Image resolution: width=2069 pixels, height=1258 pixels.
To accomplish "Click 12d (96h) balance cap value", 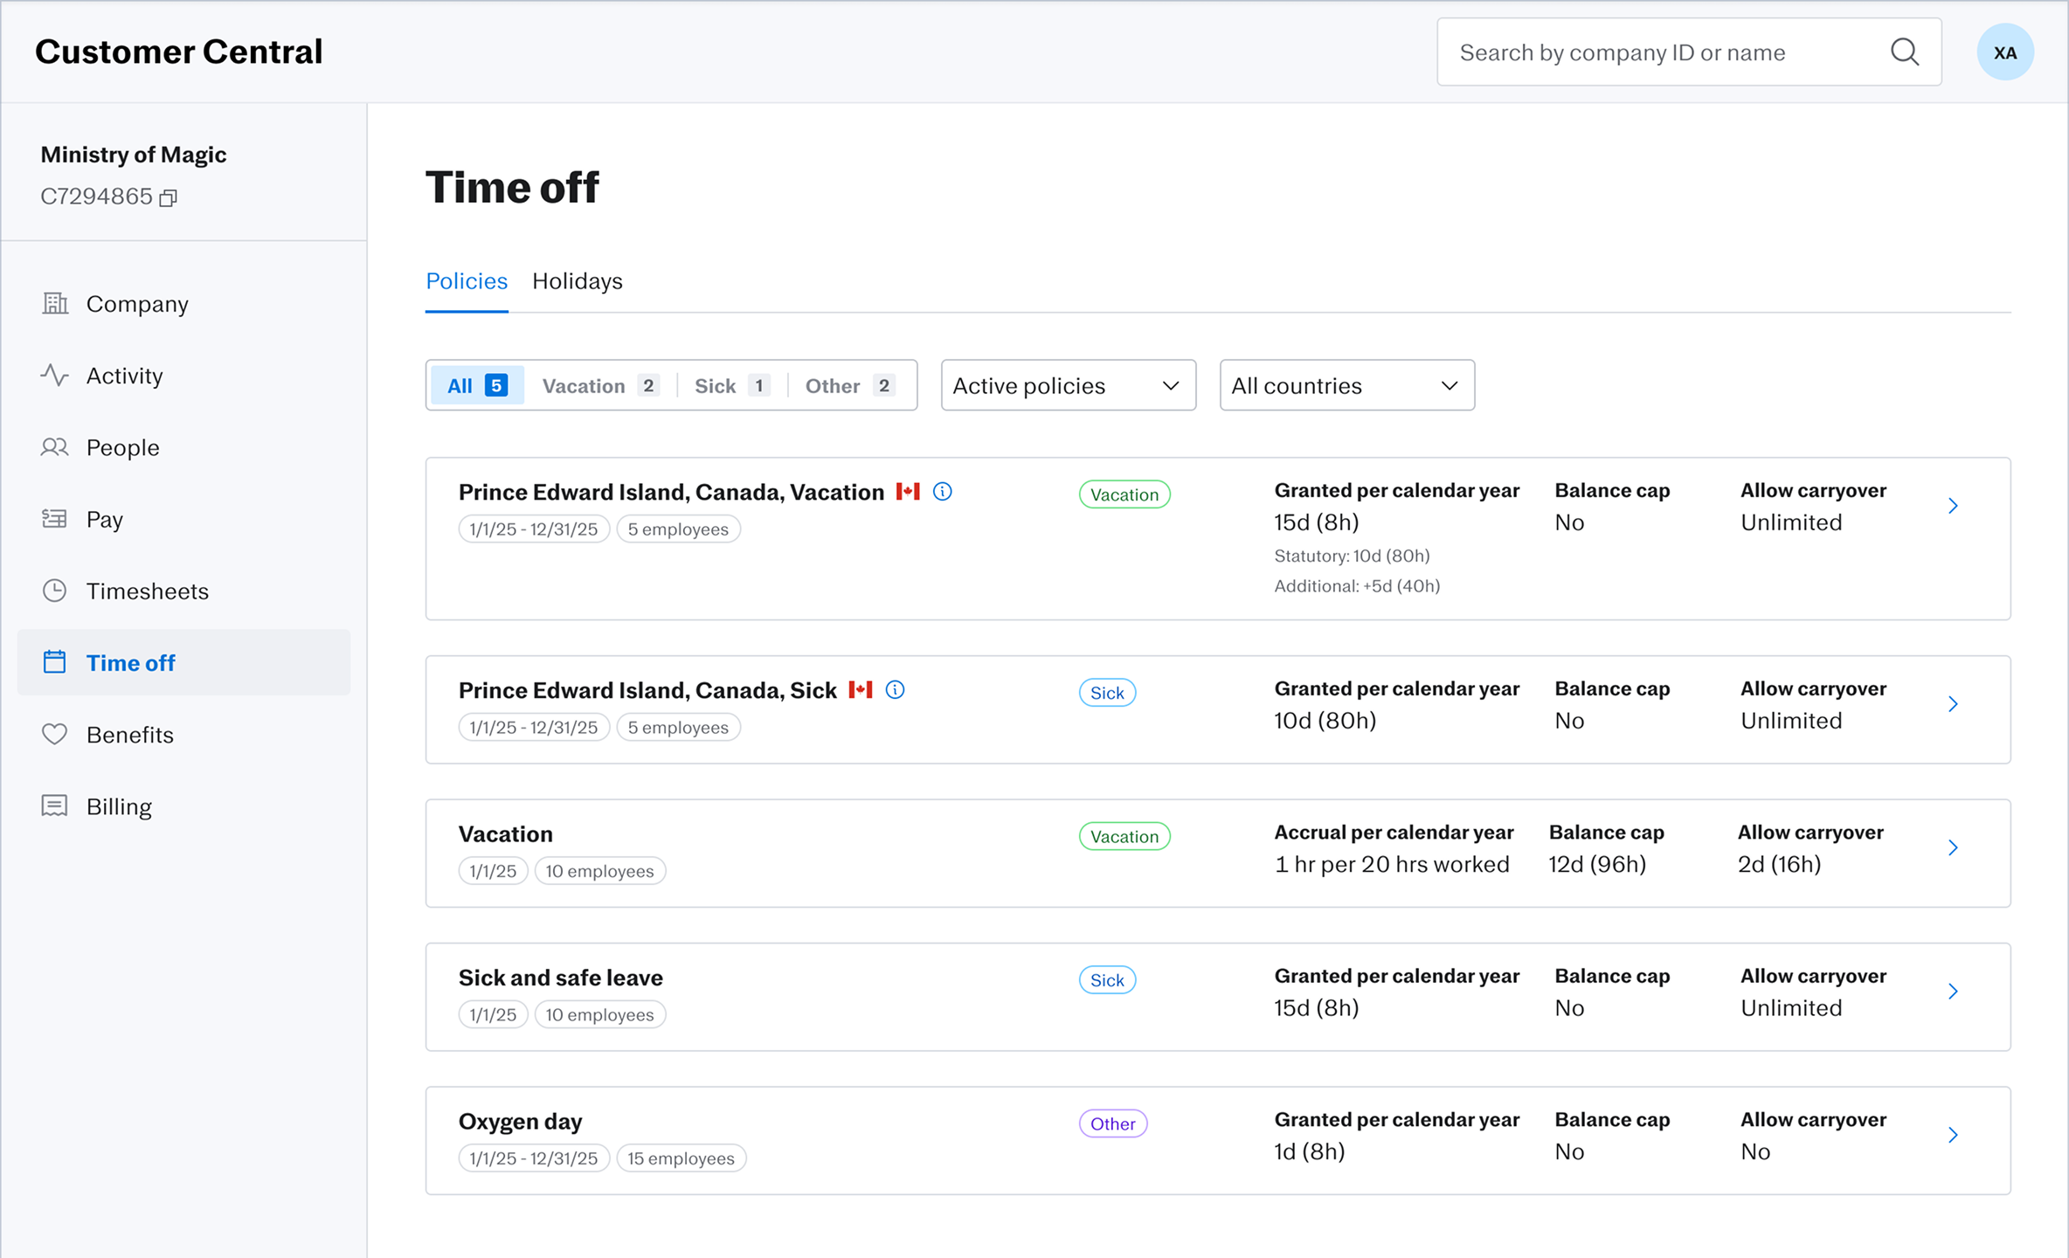I will pos(1597,864).
